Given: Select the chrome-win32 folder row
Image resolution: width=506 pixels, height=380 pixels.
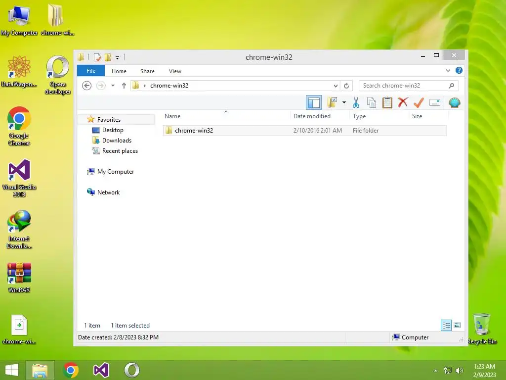Looking at the screenshot, I should click(304, 131).
